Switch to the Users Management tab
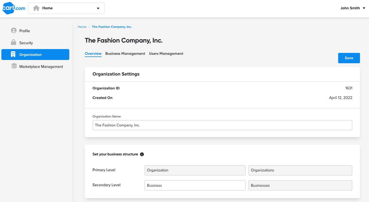The image size is (369, 202). 166,54
